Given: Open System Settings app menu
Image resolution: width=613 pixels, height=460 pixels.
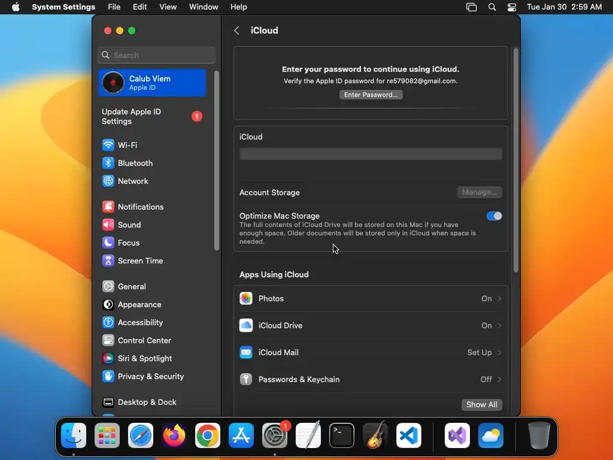Looking at the screenshot, I should click(x=63, y=7).
